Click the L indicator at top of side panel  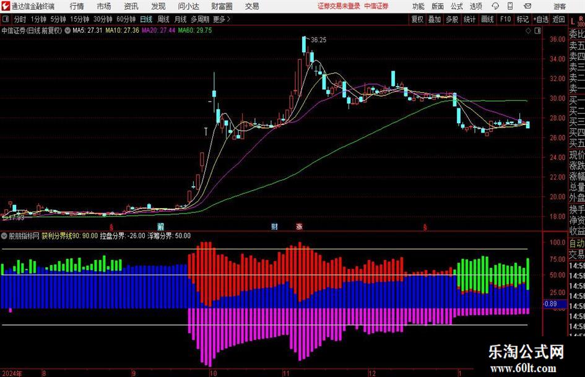[573, 21]
